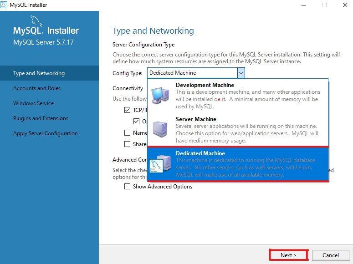Click the MySQL Installer title bar icon
Image resolution: width=353 pixels, height=264 pixels.
(x=4, y=5)
